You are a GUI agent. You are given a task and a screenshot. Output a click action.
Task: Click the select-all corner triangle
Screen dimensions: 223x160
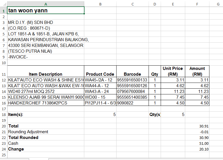(5, 4)
